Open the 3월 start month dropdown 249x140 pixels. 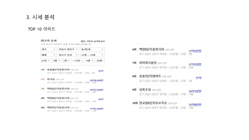click(x=57, y=61)
